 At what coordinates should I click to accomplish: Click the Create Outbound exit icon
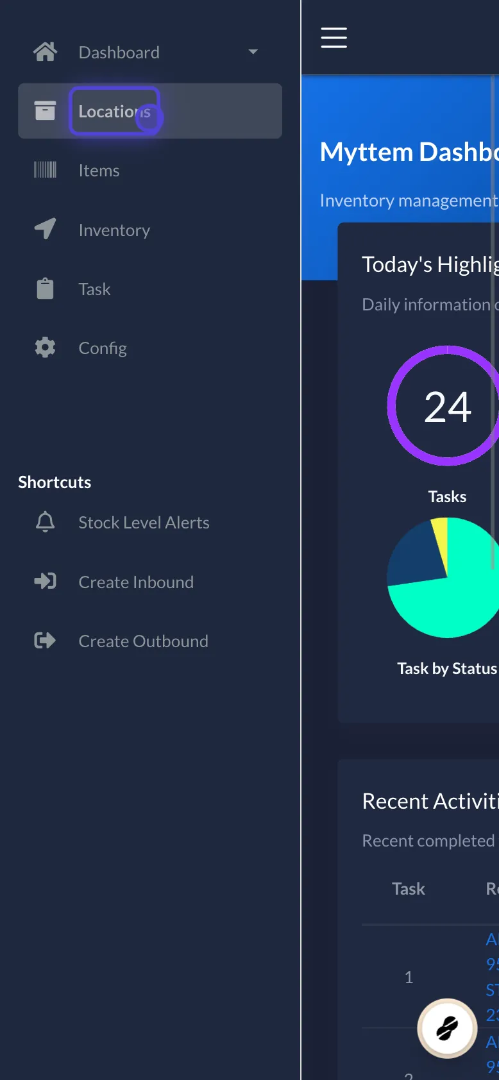point(45,641)
